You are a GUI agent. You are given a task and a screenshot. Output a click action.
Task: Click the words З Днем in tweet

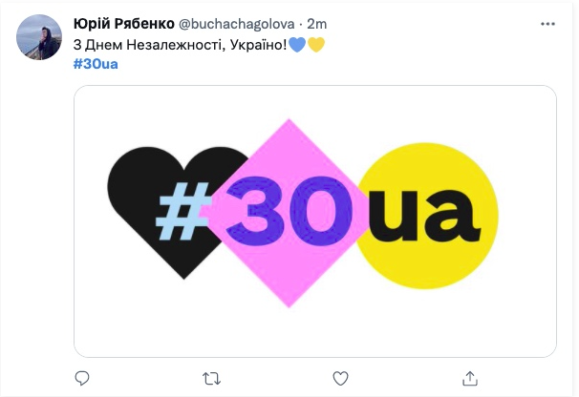[97, 44]
